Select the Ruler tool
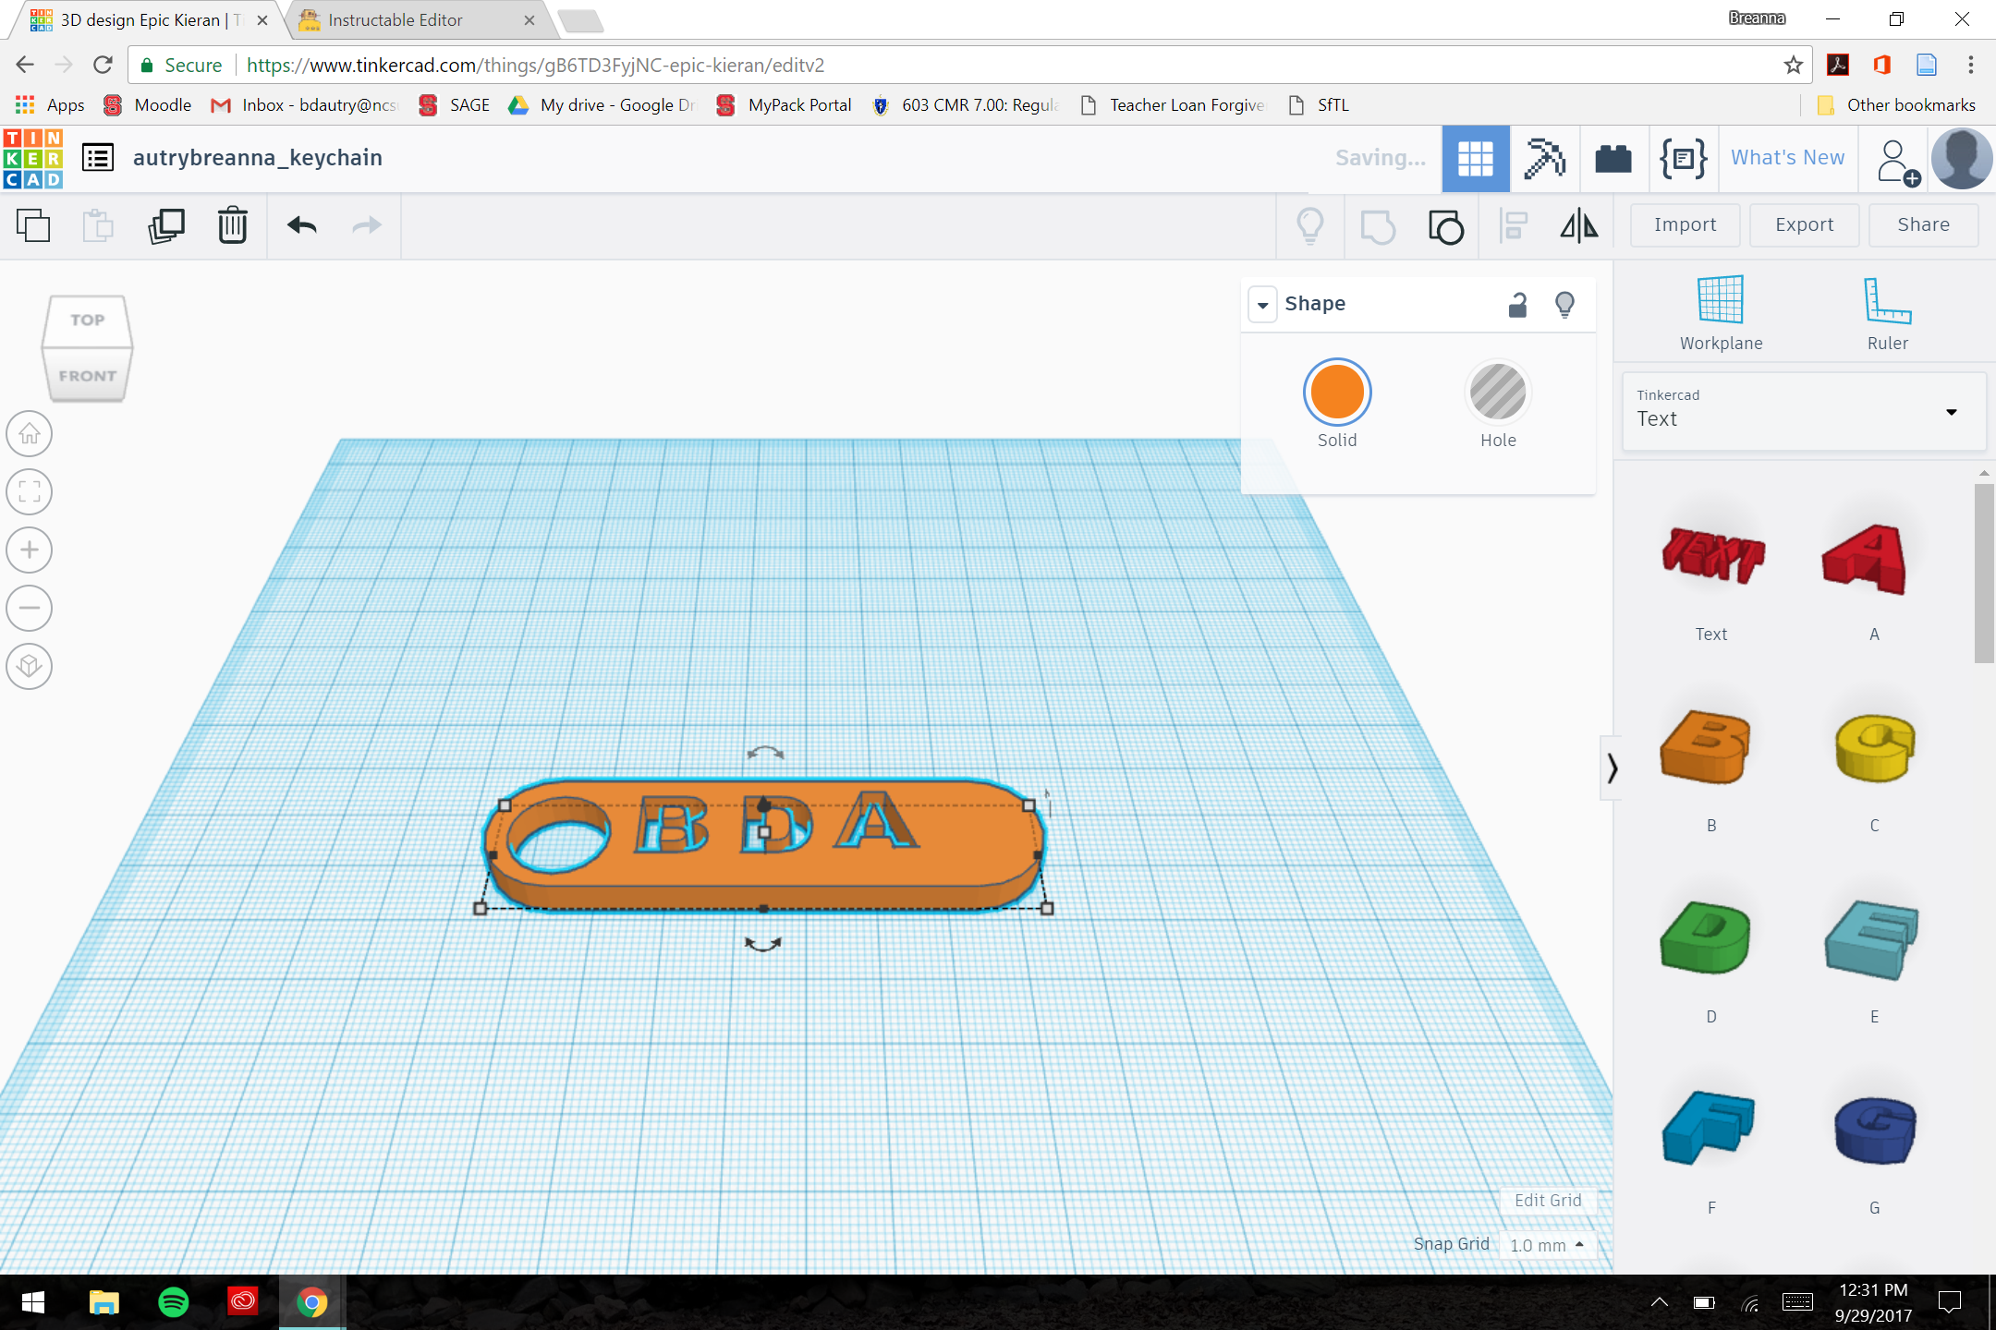The width and height of the screenshot is (1996, 1330). (1887, 309)
